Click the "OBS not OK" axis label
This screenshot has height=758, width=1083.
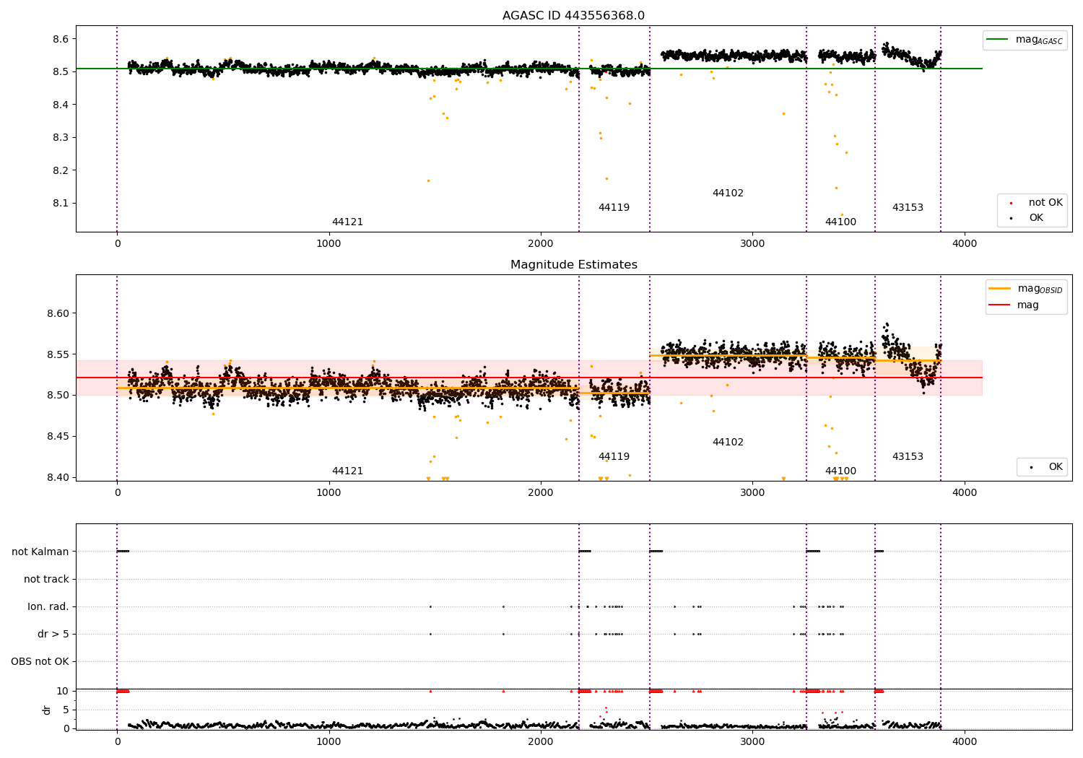click(40, 661)
